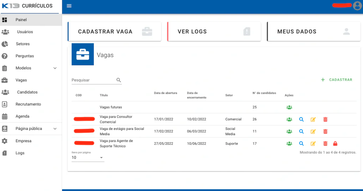
Task: Click 'Vaga para Consultor Comercial' title
Action: (116, 119)
